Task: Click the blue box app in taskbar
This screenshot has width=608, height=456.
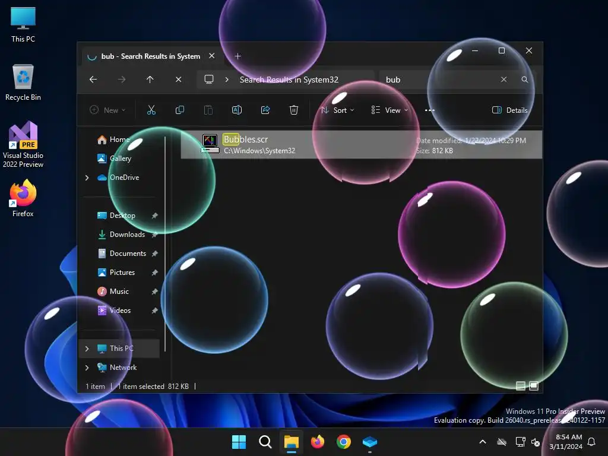Action: (x=370, y=442)
